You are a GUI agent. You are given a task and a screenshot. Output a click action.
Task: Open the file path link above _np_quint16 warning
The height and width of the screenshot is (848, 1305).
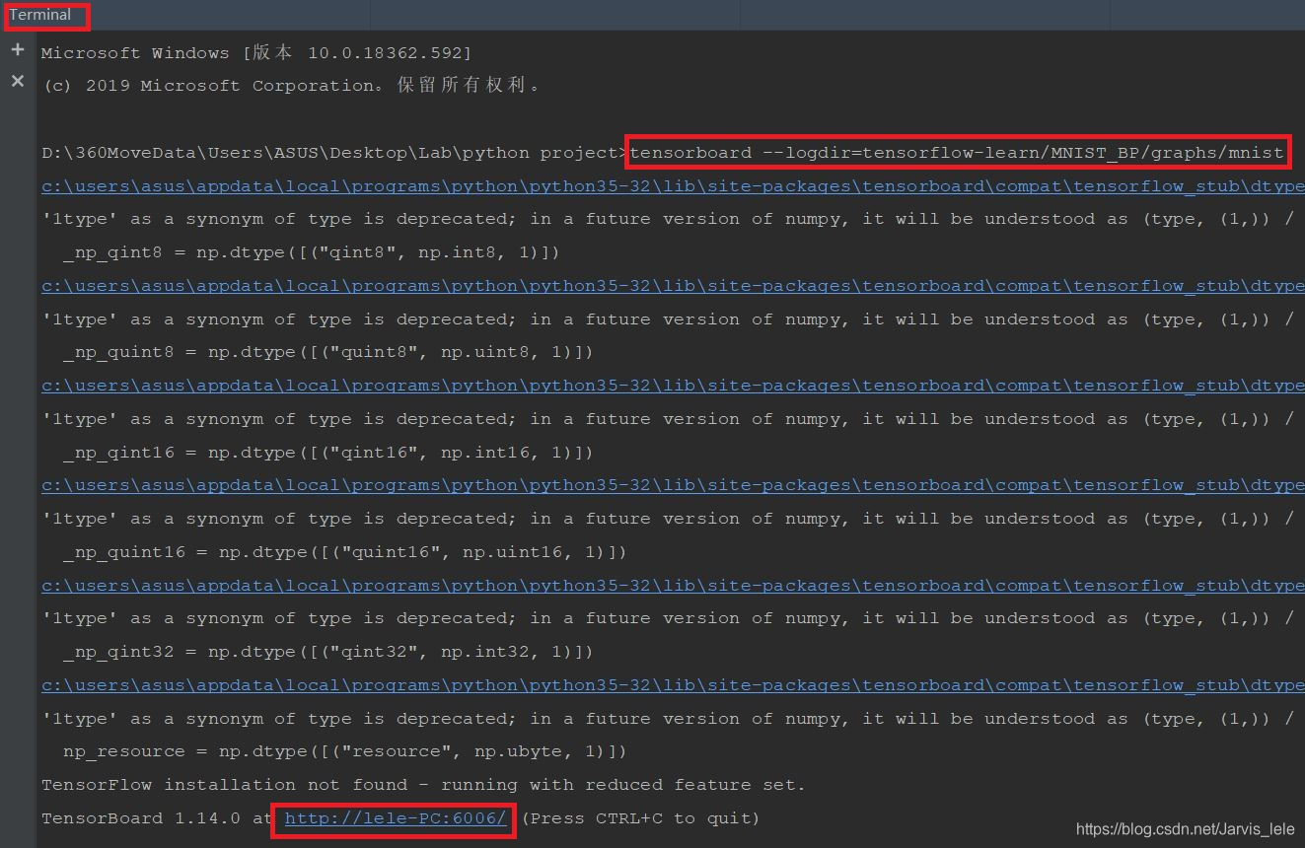coord(673,485)
